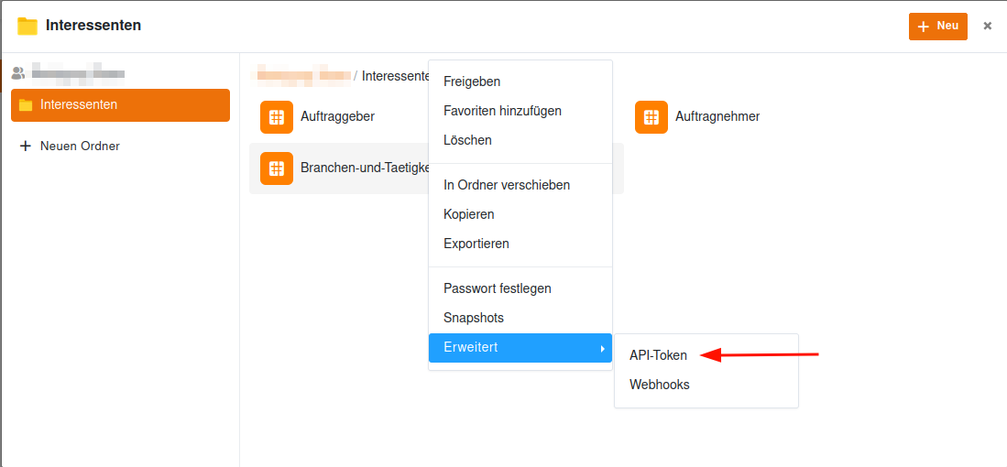The height and width of the screenshot is (467, 1007).
Task: Click the plus icon beside Neuen Ordner
Action: (26, 147)
